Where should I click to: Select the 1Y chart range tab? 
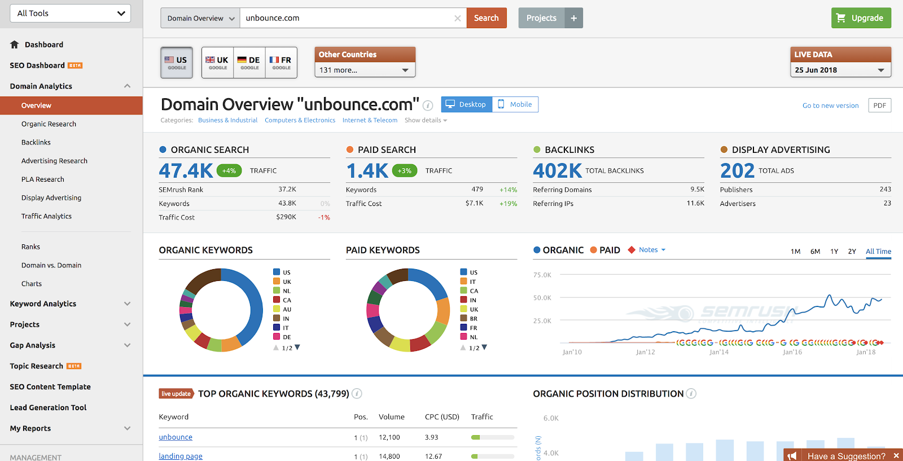point(834,252)
